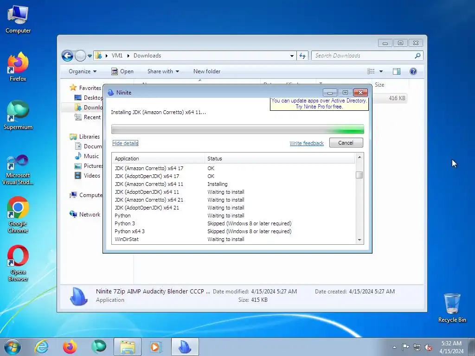Click the Ninite Pro advertisement tooltip
The image size is (475, 356).
tap(319, 103)
